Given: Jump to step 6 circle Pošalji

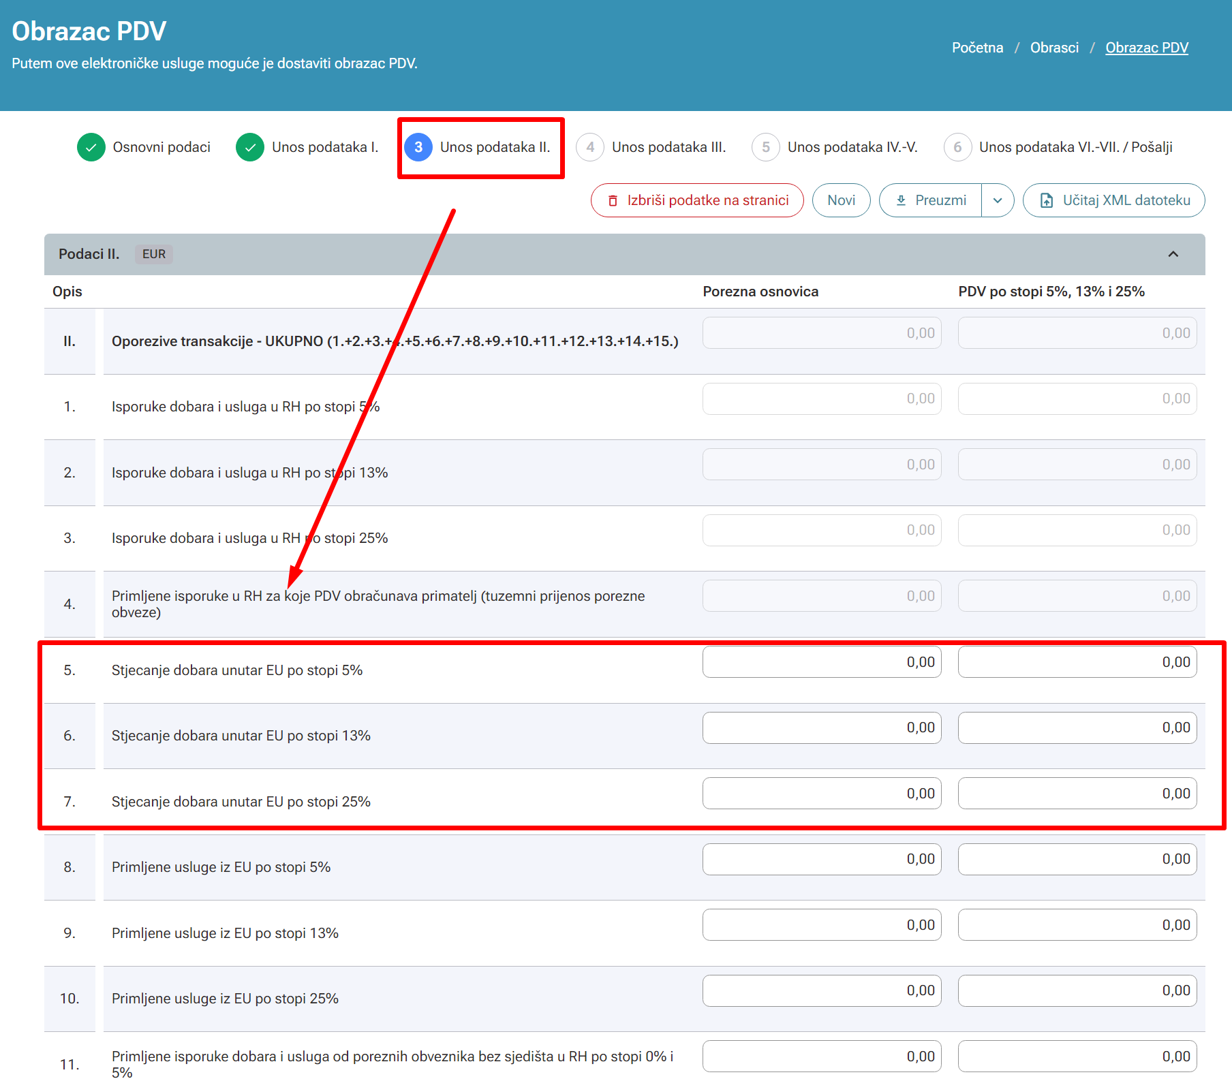Looking at the screenshot, I should click(x=957, y=147).
